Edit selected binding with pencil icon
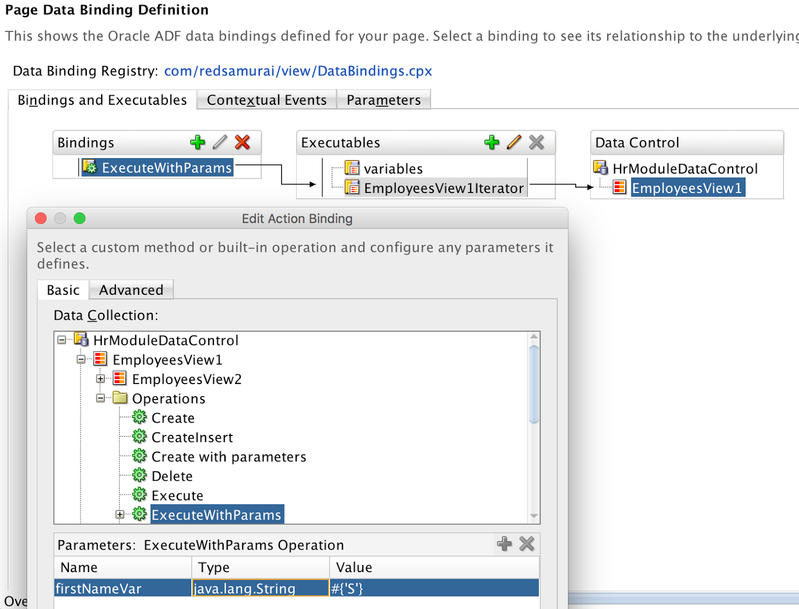Viewport: 799px width, 609px height. click(220, 142)
